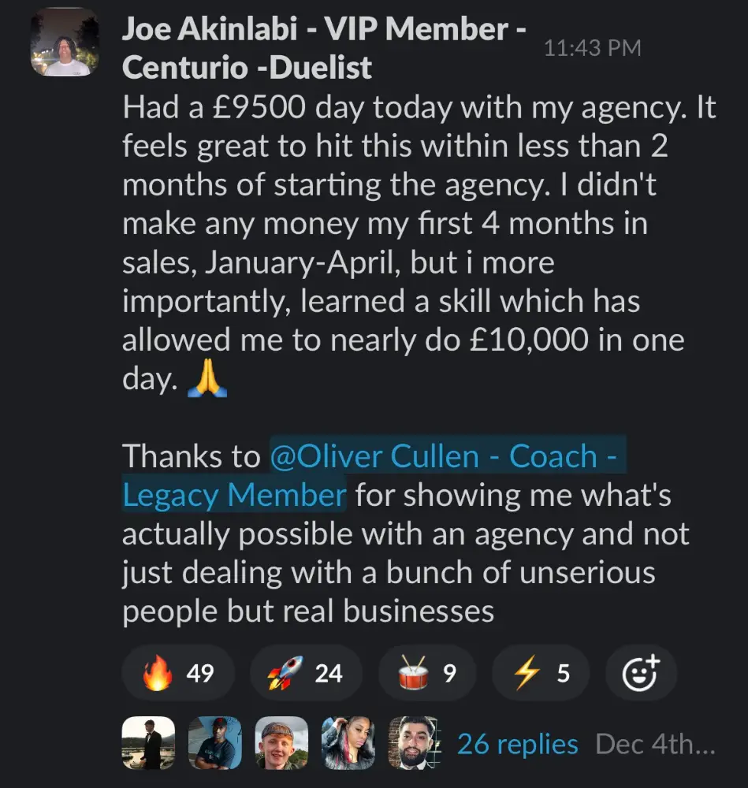The width and height of the screenshot is (748, 788).
Task: Open the @Oliver Cullen mention profile
Action: click(x=374, y=476)
